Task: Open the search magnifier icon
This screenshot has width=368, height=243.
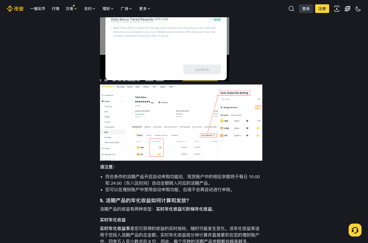Action: pyautogui.click(x=291, y=9)
